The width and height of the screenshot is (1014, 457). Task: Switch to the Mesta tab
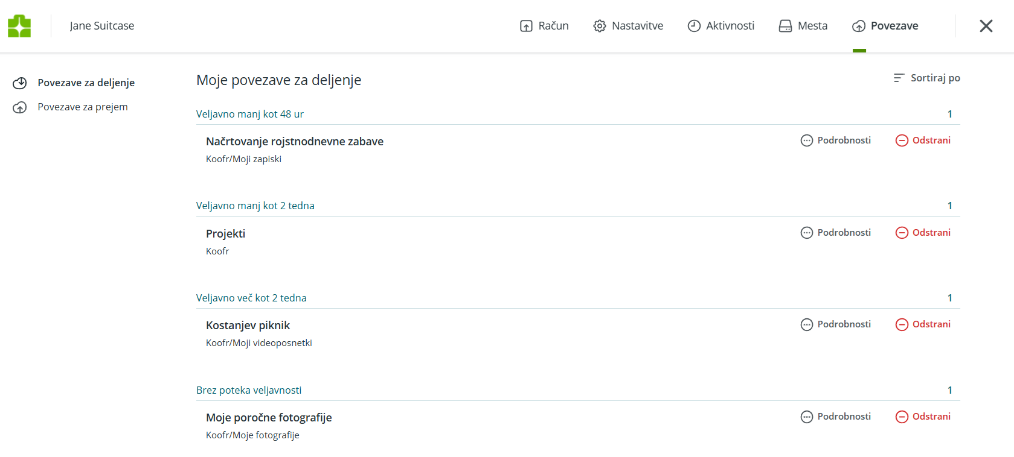coord(803,26)
